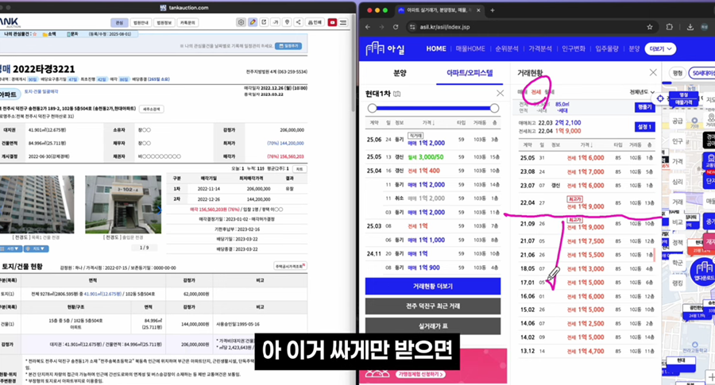The height and width of the screenshot is (385, 715).
Task: Go back in the Asil browser window
Action: pos(368,27)
